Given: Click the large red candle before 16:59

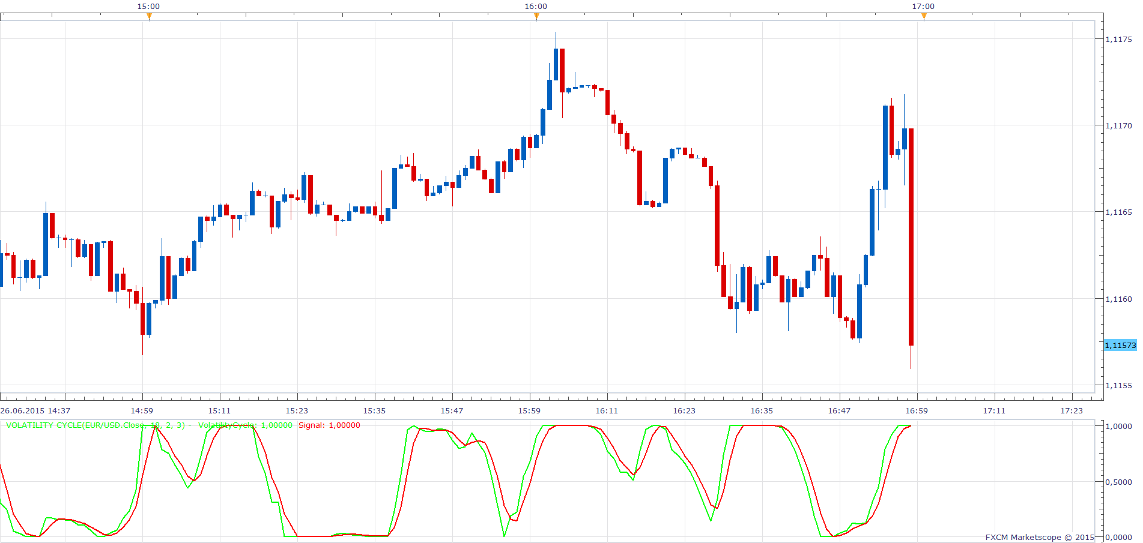Looking at the screenshot, I should 911,236.
